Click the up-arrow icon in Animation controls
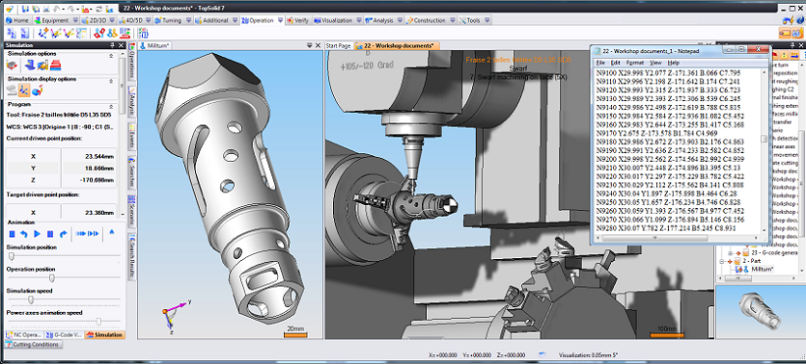The image size is (806, 364). (112, 232)
